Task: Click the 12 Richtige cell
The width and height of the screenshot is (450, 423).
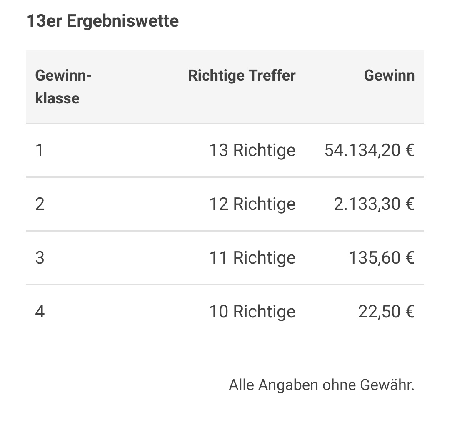Action: click(252, 204)
